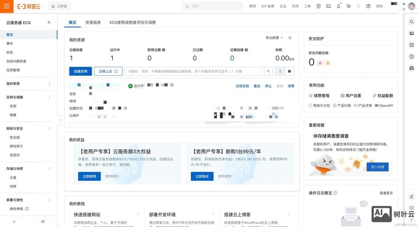Click the sidebar bottom left swap icon
Image resolution: width=418 pixels, height=227 pixels.
coord(14,222)
